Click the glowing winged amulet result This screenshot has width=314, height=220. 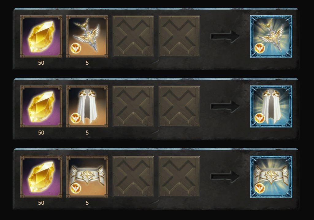(x=271, y=36)
